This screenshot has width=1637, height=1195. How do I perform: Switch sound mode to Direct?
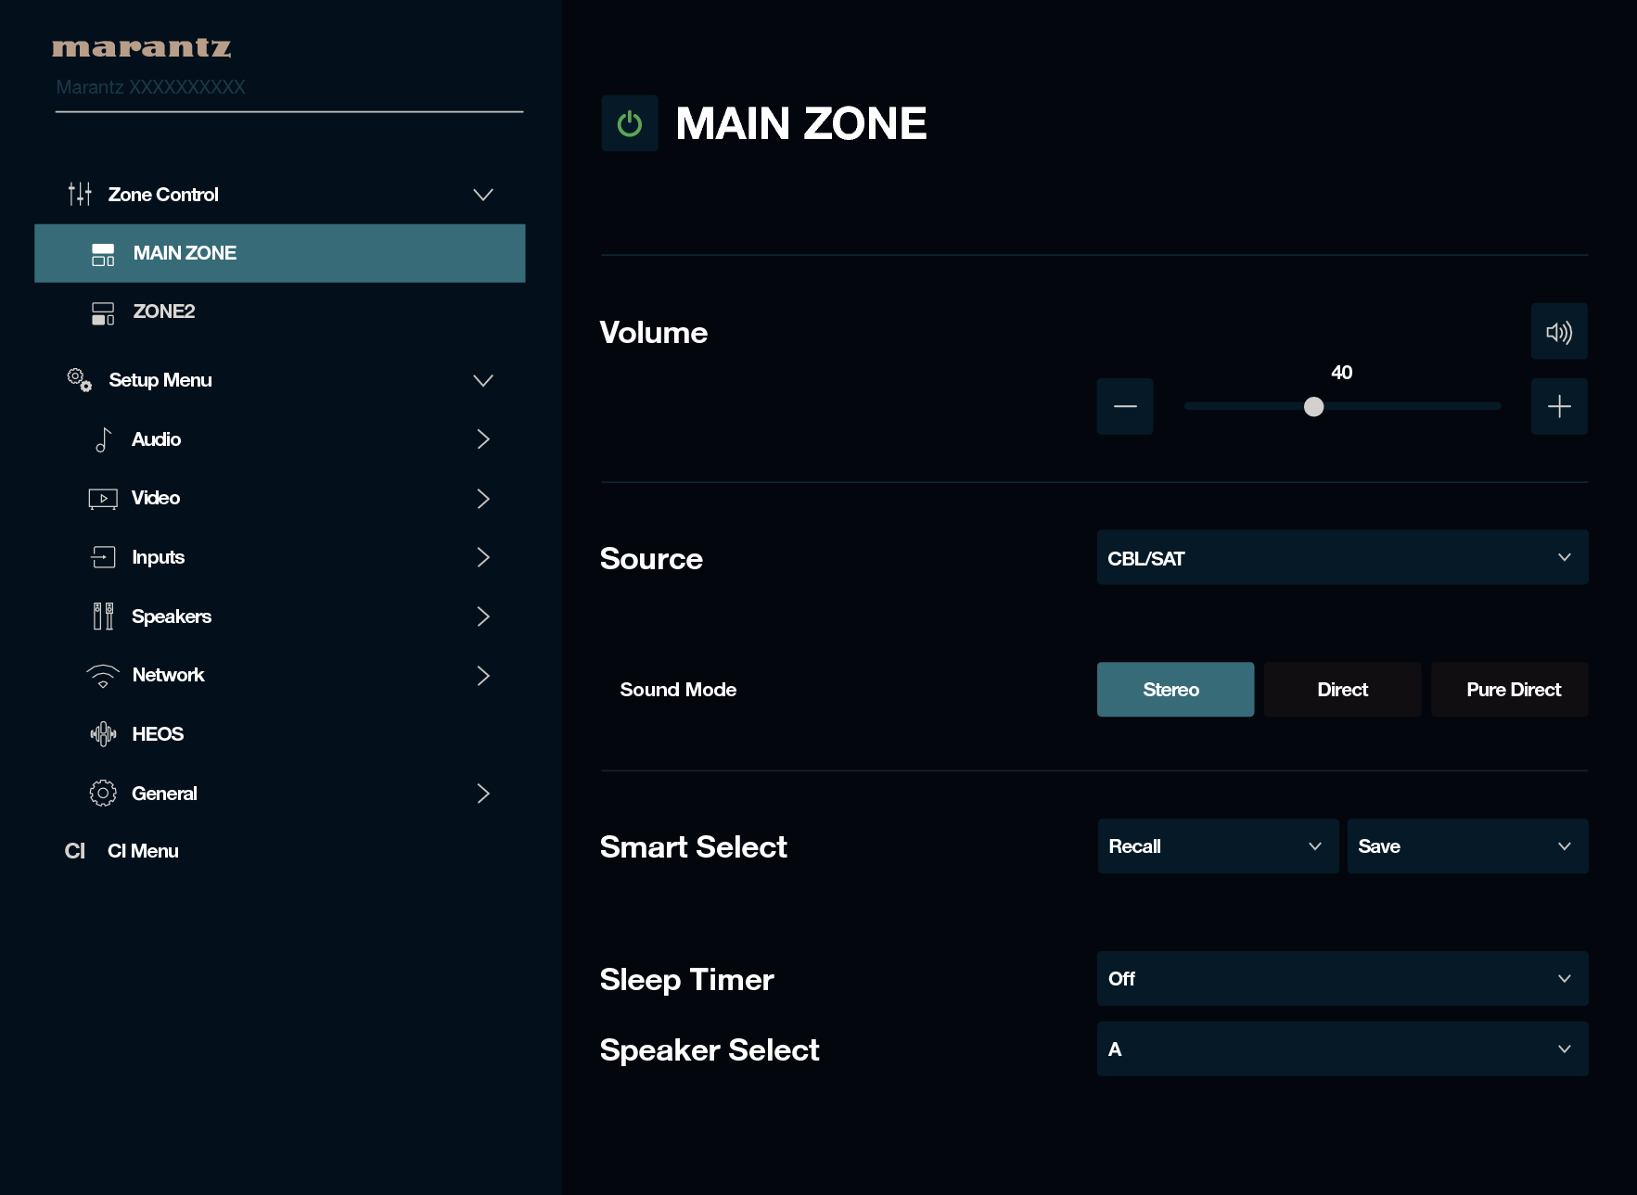1341,690
